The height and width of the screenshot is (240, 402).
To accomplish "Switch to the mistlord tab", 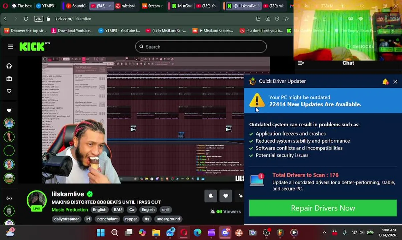I will pos(126,6).
